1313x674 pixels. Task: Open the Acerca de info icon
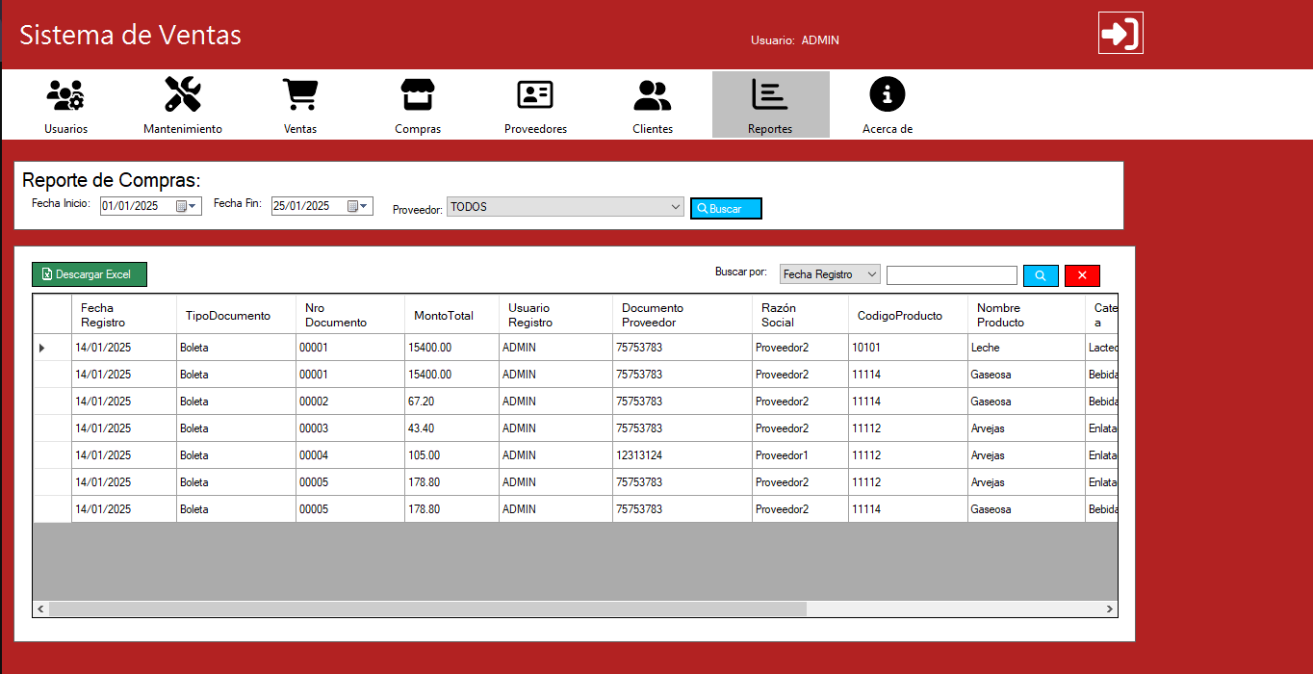coord(887,95)
